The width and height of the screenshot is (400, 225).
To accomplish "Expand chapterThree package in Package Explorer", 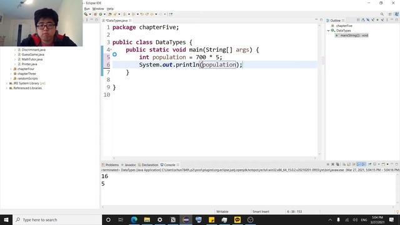I will 11,74.
